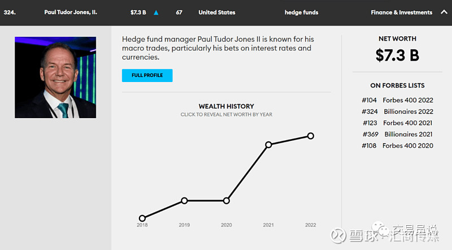452x250 pixels.
Task: Click the hedge funds source label
Action: (x=301, y=12)
